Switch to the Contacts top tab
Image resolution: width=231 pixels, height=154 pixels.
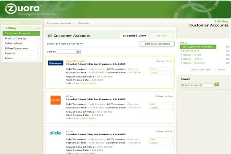click(84, 23)
